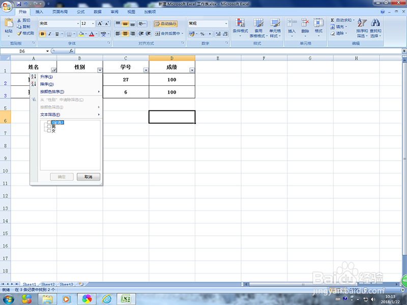The image size is (407, 305).
Task: Click the Sort & Filter (排序和筛选) icon
Action: click(x=362, y=22)
